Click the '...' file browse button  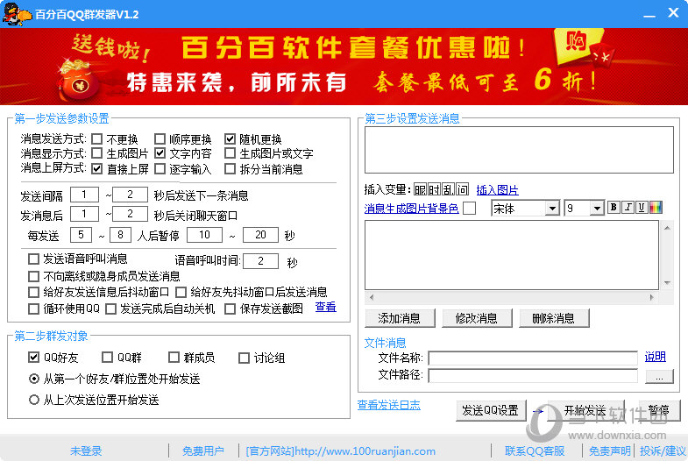659,376
